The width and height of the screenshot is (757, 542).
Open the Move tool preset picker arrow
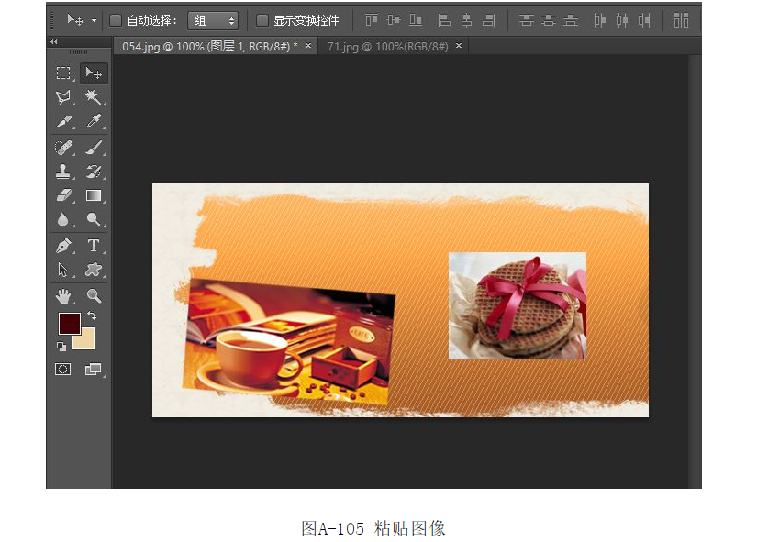pyautogui.click(x=94, y=20)
